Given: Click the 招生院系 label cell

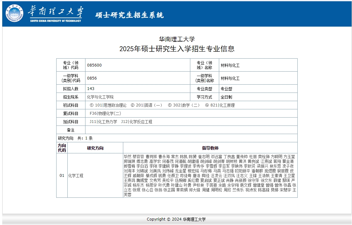Looking at the screenshot, I should [71, 97].
